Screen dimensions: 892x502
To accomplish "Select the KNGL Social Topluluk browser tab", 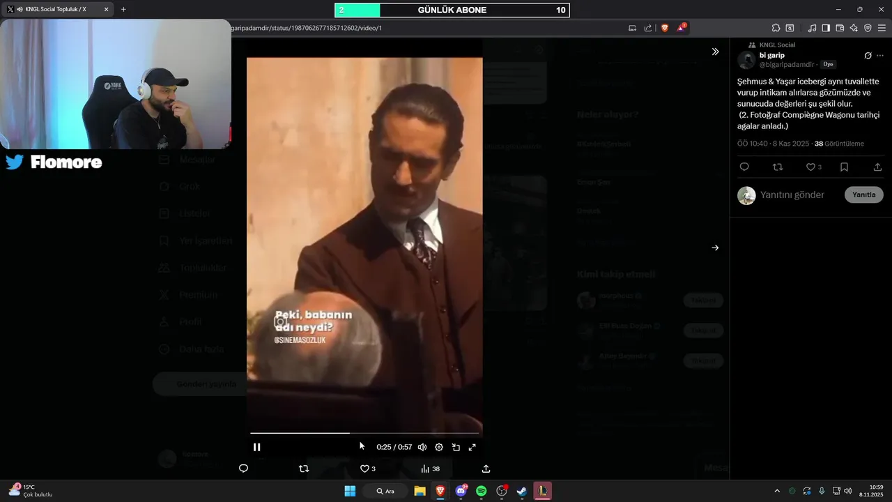I will [x=57, y=9].
